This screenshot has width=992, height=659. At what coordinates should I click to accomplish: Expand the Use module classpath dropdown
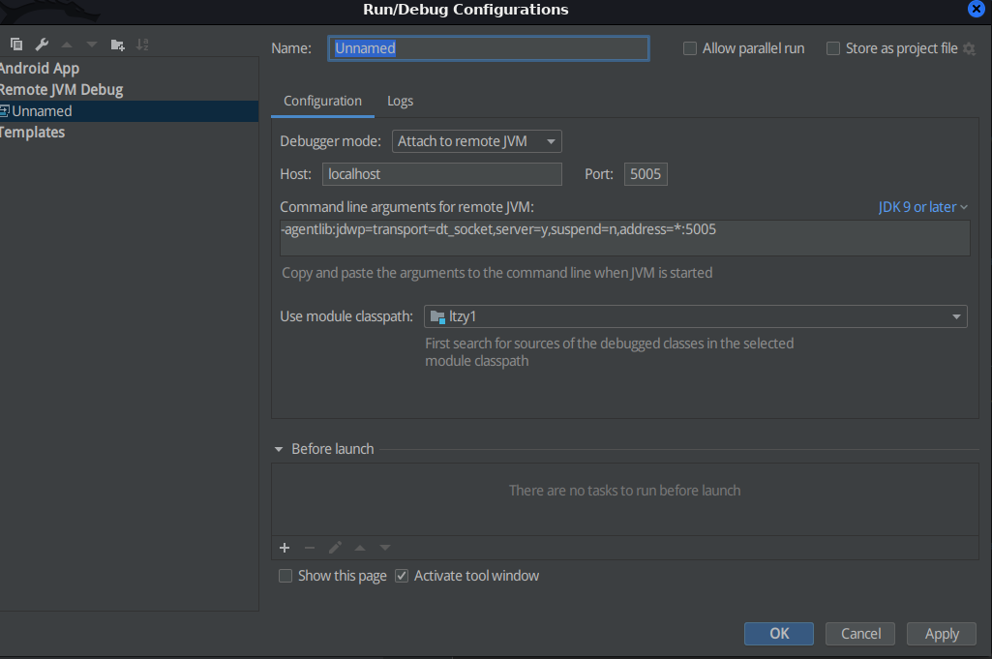pos(695,316)
